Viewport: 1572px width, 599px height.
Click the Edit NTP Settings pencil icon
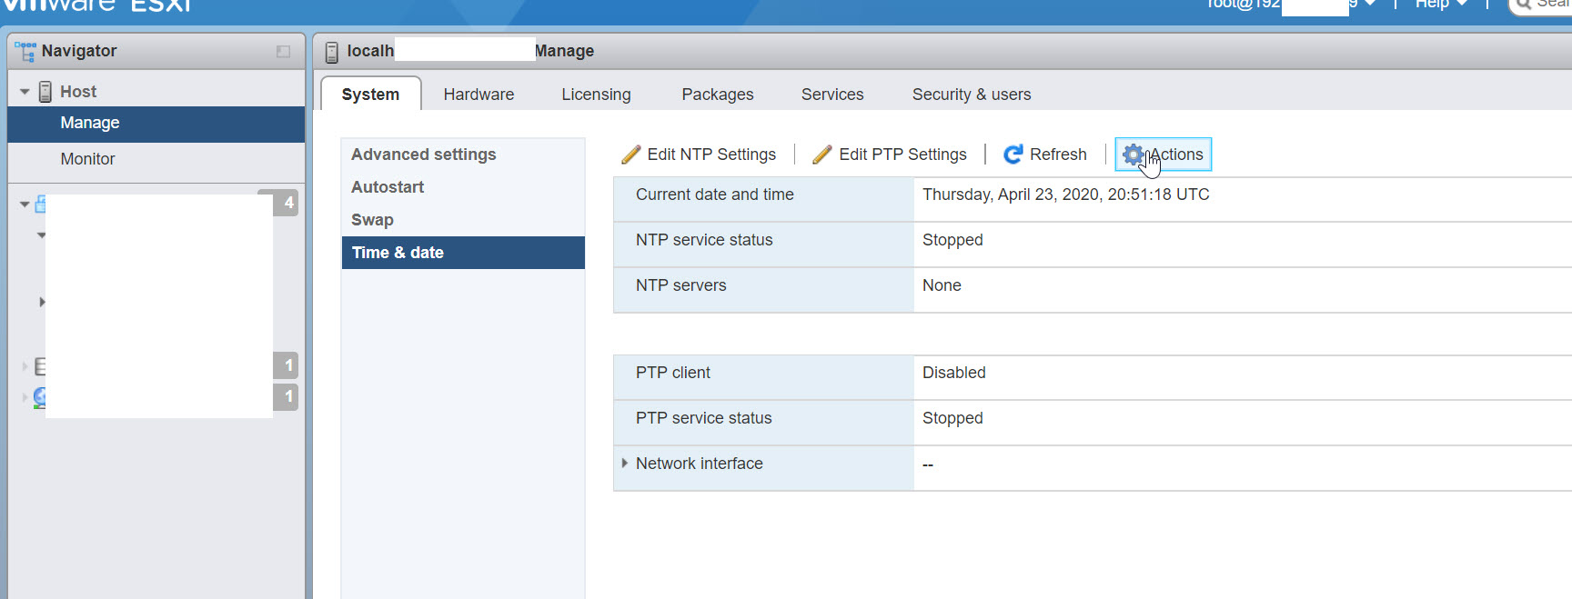[630, 155]
